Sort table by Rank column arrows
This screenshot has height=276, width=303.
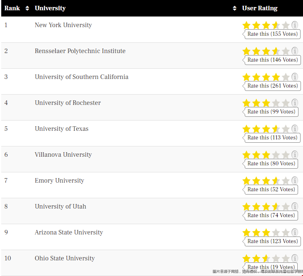27,8
